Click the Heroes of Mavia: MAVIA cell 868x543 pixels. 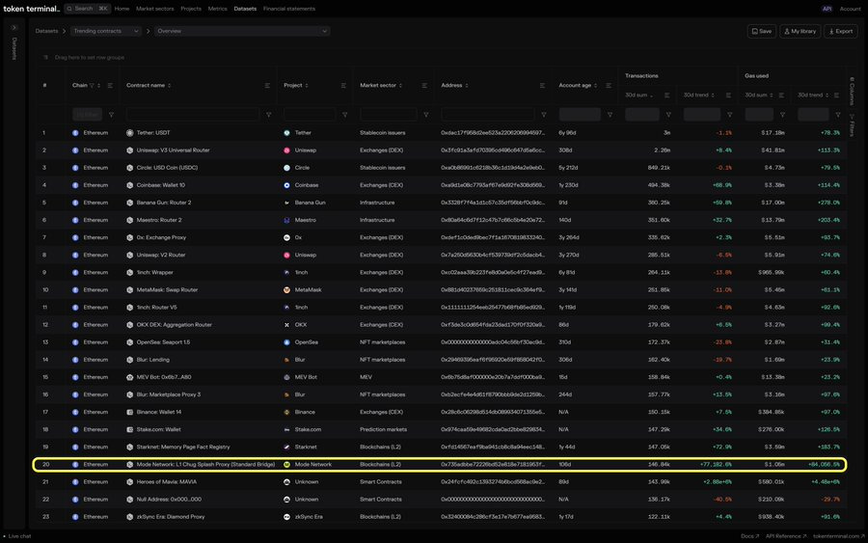(x=167, y=481)
